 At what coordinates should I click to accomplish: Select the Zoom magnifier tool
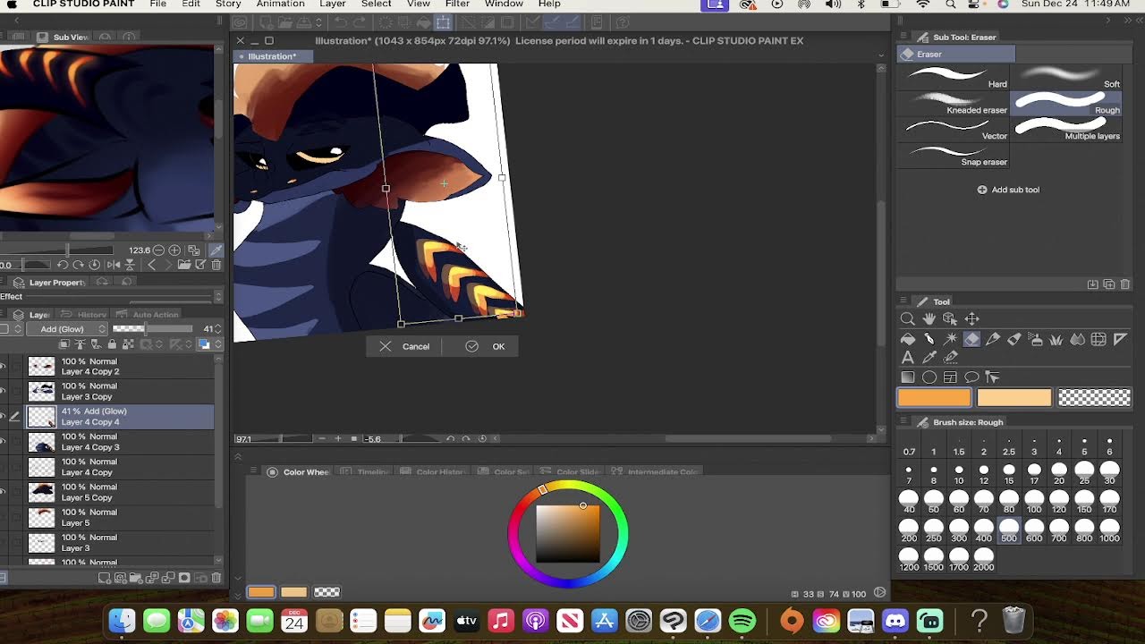click(x=907, y=318)
